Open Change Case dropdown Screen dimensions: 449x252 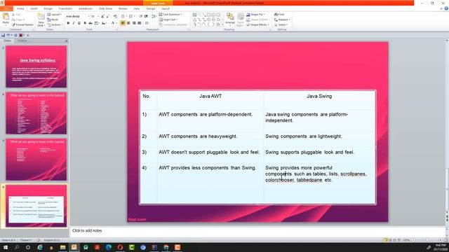(x=104, y=23)
